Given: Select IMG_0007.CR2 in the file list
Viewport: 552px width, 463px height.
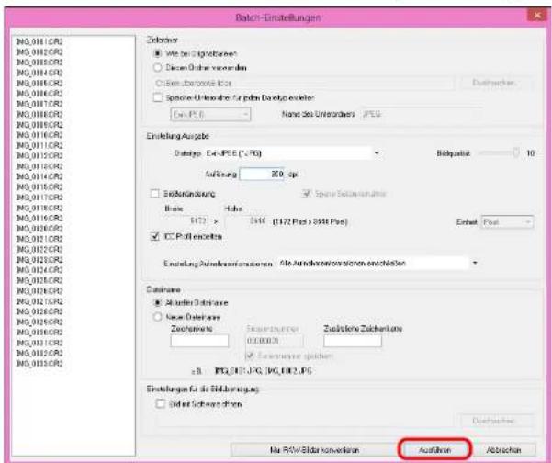Looking at the screenshot, I should tap(39, 104).
